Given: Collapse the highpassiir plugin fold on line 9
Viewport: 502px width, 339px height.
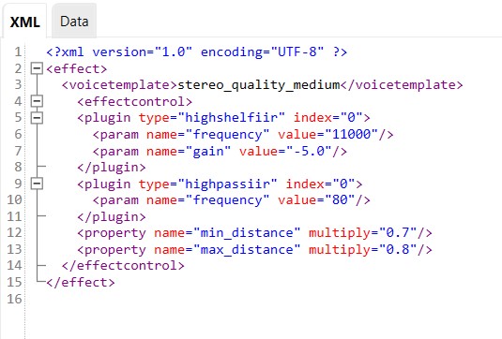Looking at the screenshot, I should click(x=37, y=184).
